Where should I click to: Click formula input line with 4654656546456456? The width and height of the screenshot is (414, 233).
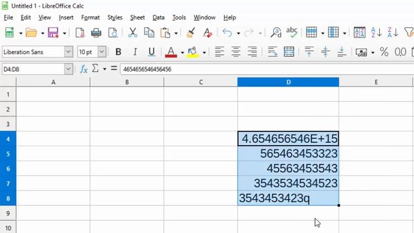267,69
